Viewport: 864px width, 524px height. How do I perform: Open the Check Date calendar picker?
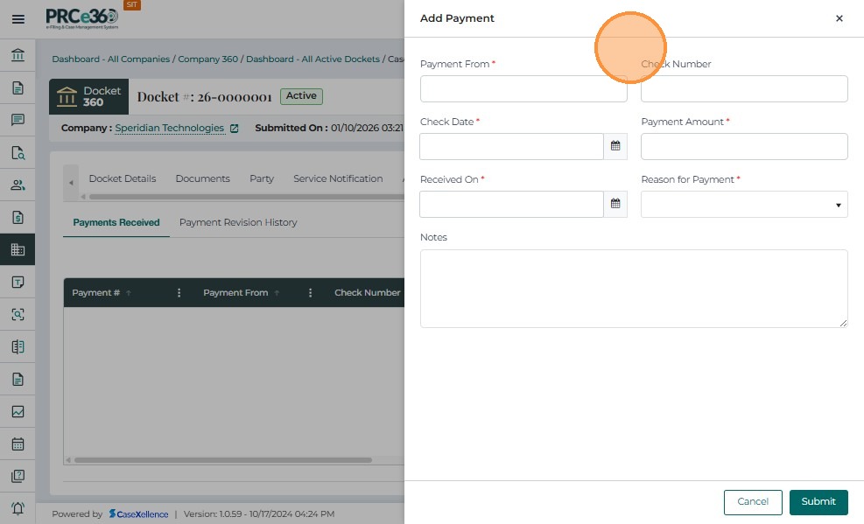(615, 146)
